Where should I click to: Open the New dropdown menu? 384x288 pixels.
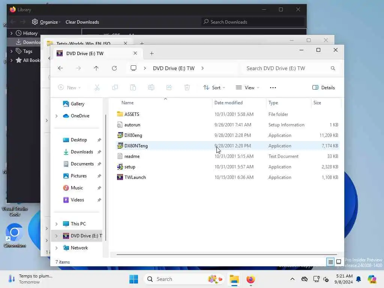pos(69,87)
